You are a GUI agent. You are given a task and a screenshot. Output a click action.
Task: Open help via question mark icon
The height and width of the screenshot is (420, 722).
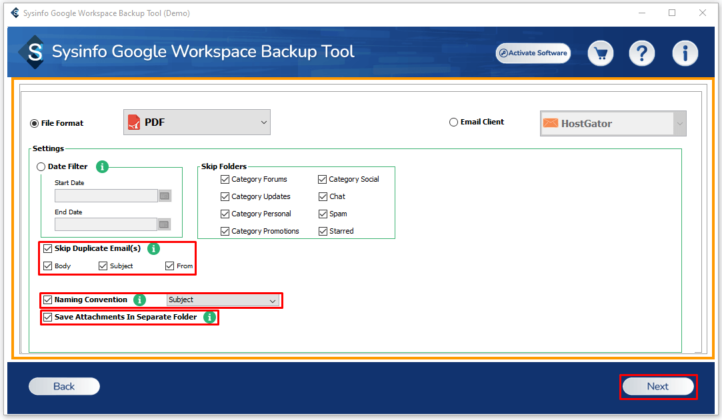tap(642, 53)
